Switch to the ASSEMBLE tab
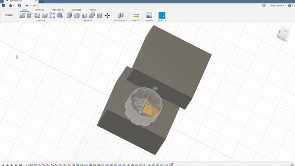The width and height of the screenshot is (295, 166). 77,10
